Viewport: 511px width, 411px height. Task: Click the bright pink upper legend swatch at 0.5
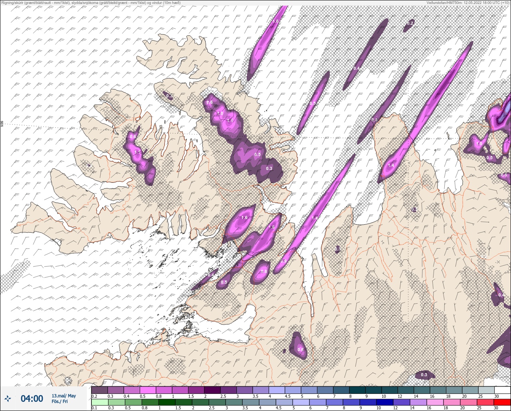[x=148, y=390]
